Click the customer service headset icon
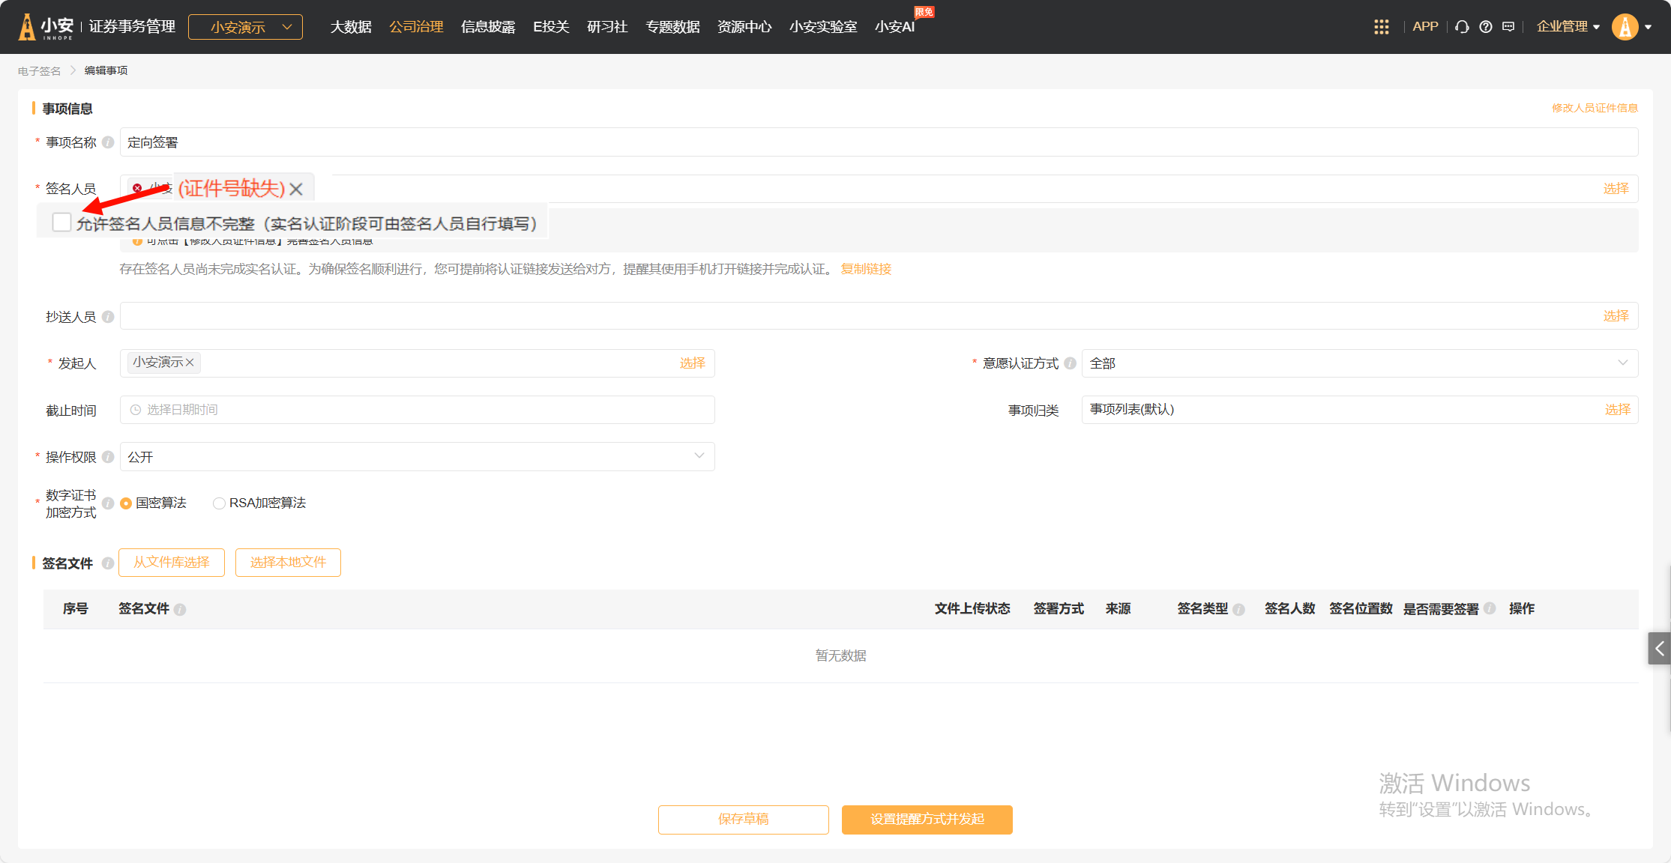This screenshot has width=1671, height=863. 1462,27
